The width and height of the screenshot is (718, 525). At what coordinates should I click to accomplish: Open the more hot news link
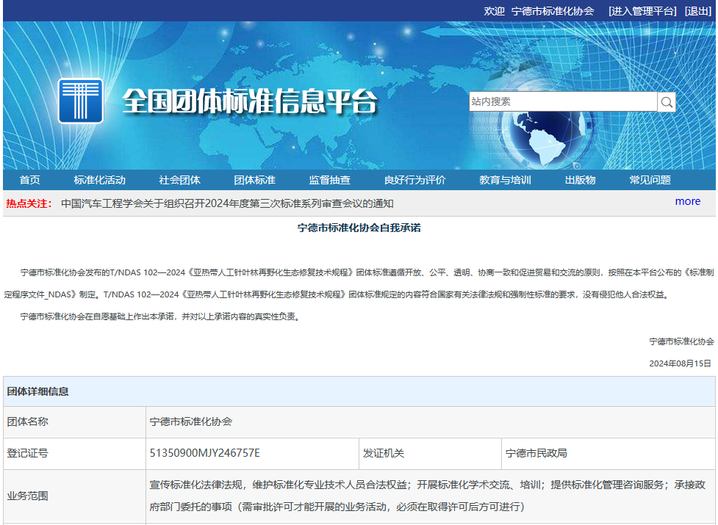point(687,201)
